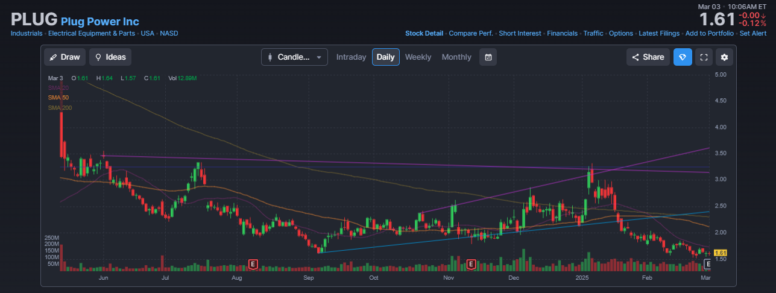Click the 5.00 price axis label
776x293 pixels.
(x=721, y=75)
